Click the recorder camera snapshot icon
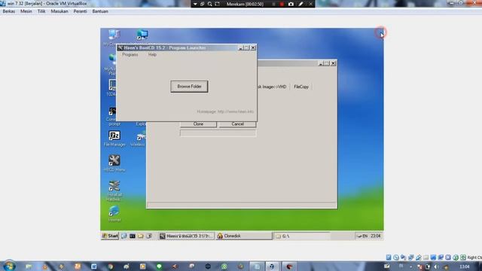Screen dimensions: 482x271 [291, 4]
